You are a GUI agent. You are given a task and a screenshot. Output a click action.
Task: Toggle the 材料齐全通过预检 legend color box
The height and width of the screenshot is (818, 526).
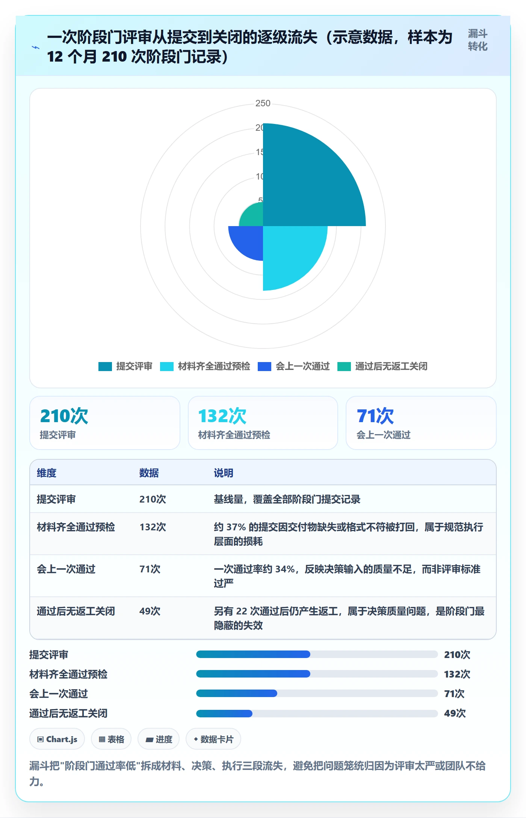[x=167, y=366]
